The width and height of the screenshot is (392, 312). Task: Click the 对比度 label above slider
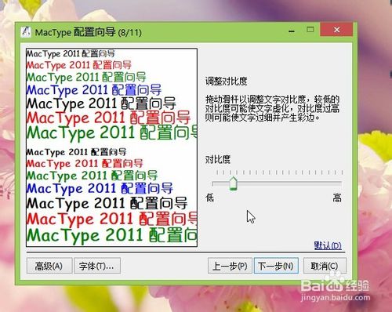tap(218, 159)
